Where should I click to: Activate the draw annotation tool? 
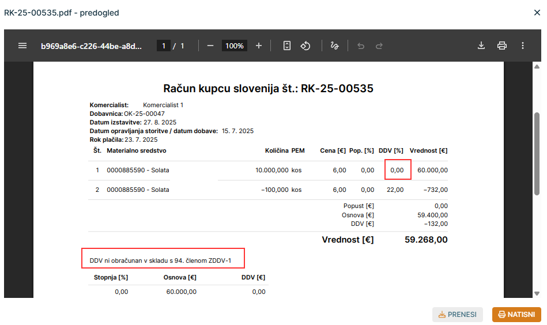pyautogui.click(x=334, y=46)
